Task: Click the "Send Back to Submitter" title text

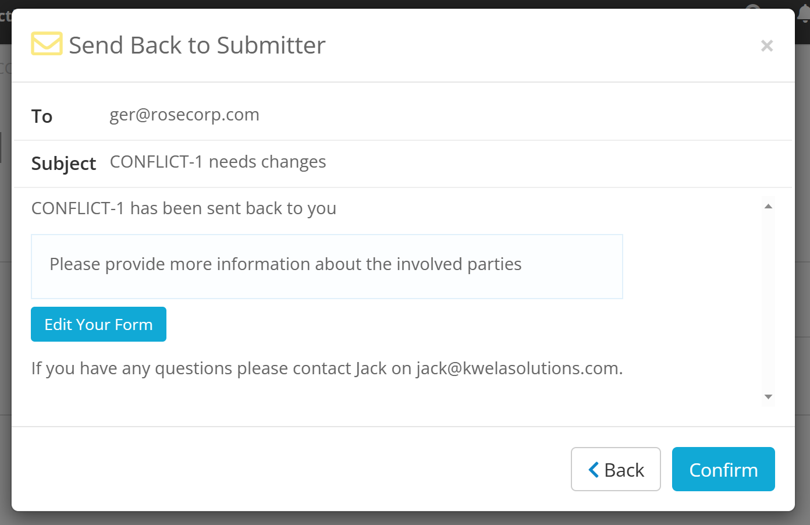Action: coord(197,45)
